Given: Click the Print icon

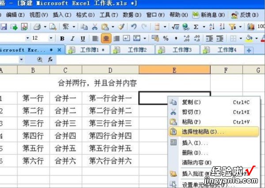Looking at the screenshot, I should click(37, 26).
